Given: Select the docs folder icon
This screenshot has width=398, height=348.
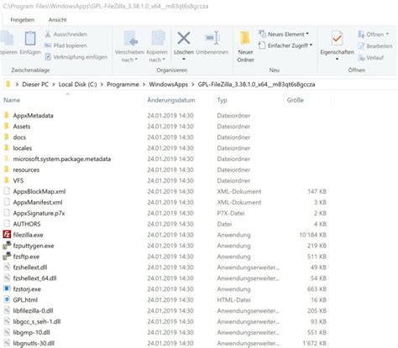Looking at the screenshot, I should 7,137.
